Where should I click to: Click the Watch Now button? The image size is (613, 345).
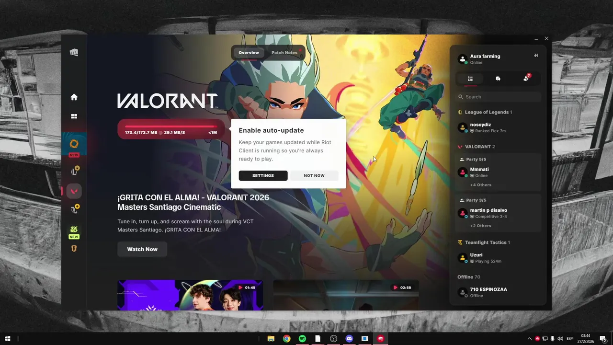(x=142, y=249)
